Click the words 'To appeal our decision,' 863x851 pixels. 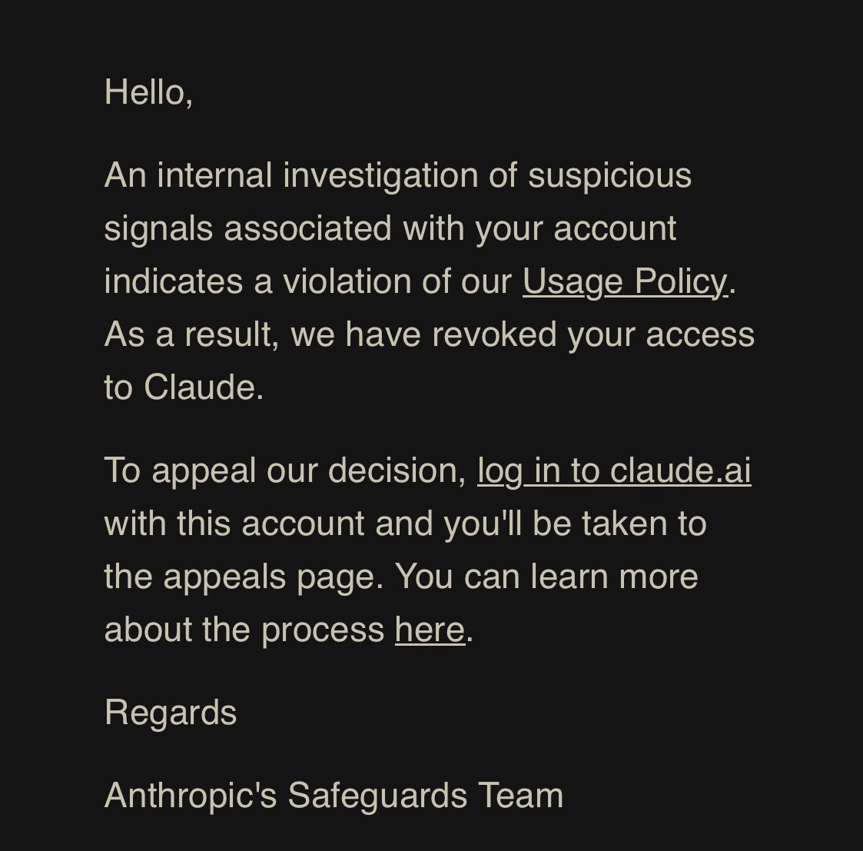point(285,471)
